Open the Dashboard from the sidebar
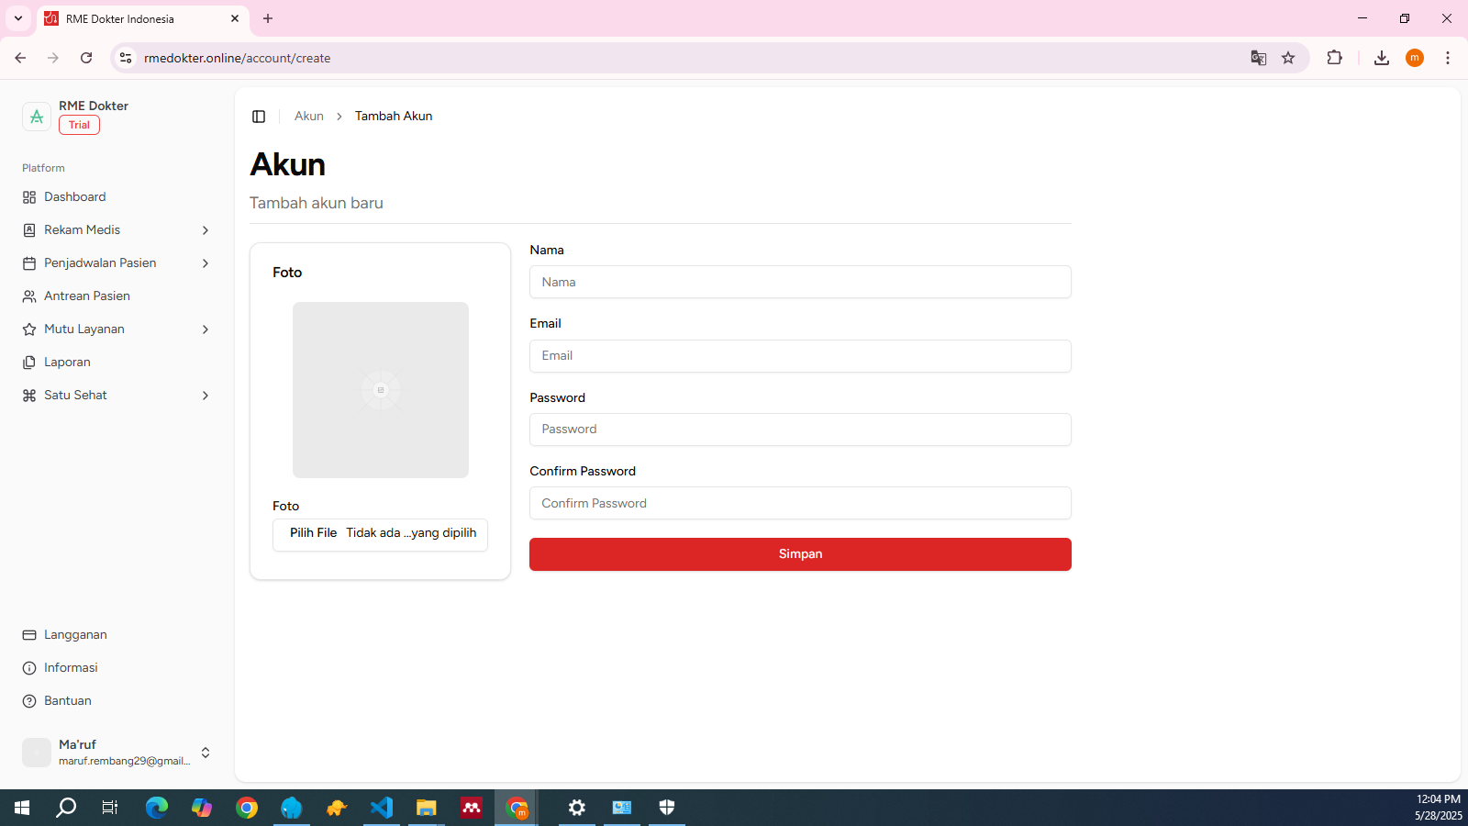The image size is (1468, 826). click(74, 197)
